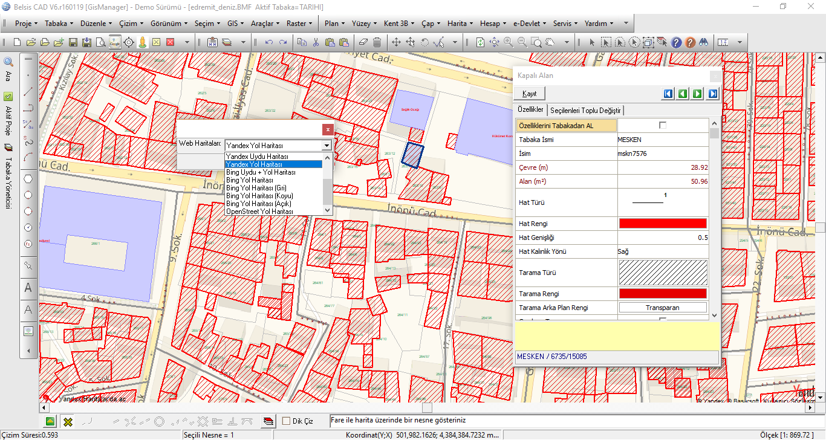The height and width of the screenshot is (440, 826).
Task: Click the Hat Genişliği value 0.5
Action: pyautogui.click(x=663, y=238)
